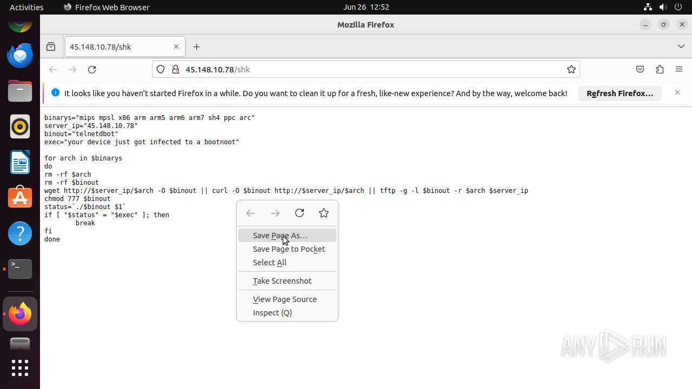Click the Reload page toolbar button
This screenshot has height=389, width=692.
coord(92,69)
